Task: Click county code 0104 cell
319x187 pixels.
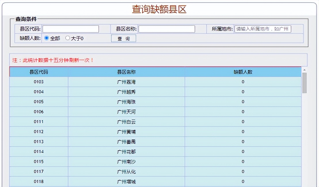Action: tap(39, 92)
